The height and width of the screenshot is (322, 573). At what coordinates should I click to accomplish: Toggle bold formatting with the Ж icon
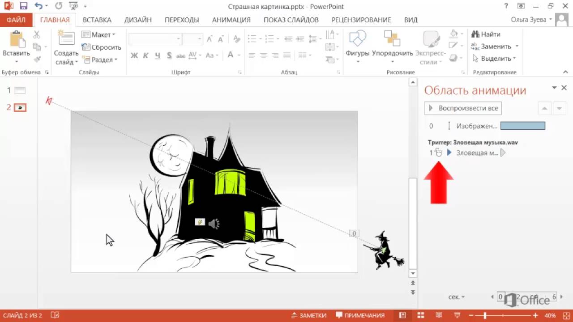pos(134,55)
